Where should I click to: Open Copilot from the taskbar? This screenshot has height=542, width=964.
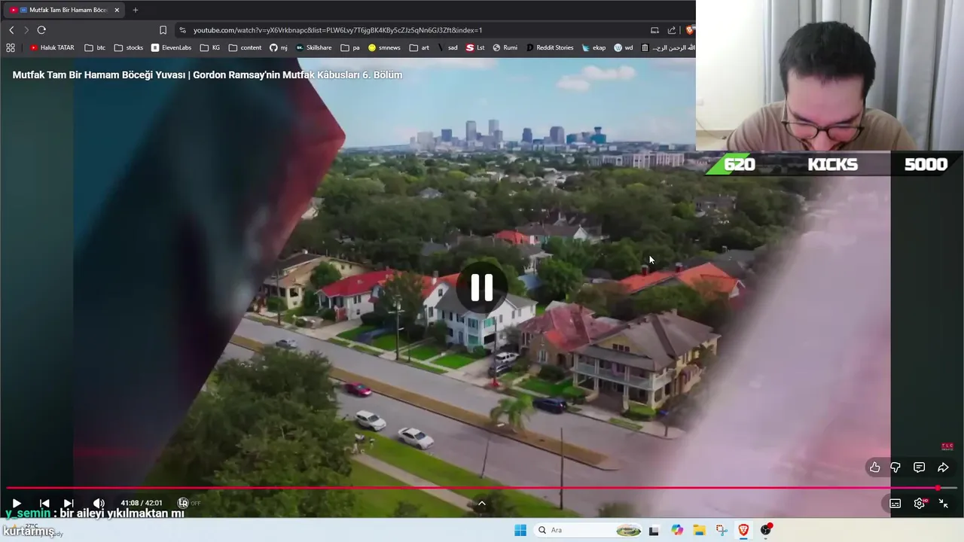677,530
